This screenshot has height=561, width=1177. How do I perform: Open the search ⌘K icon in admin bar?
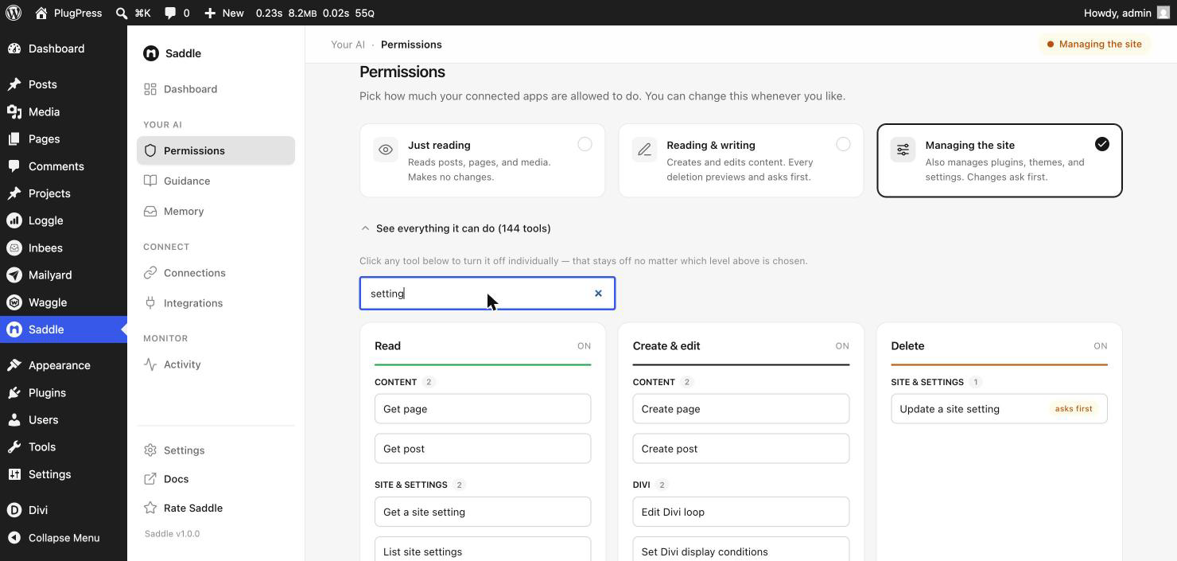(121, 13)
